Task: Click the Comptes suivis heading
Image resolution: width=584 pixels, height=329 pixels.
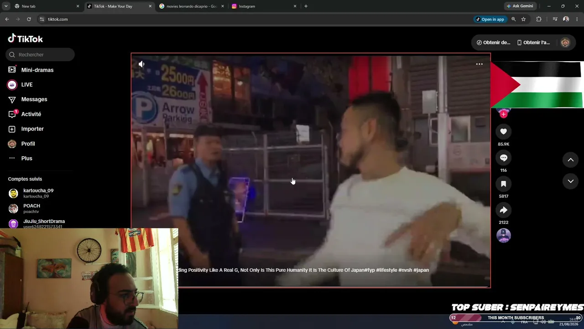Action: tap(25, 179)
